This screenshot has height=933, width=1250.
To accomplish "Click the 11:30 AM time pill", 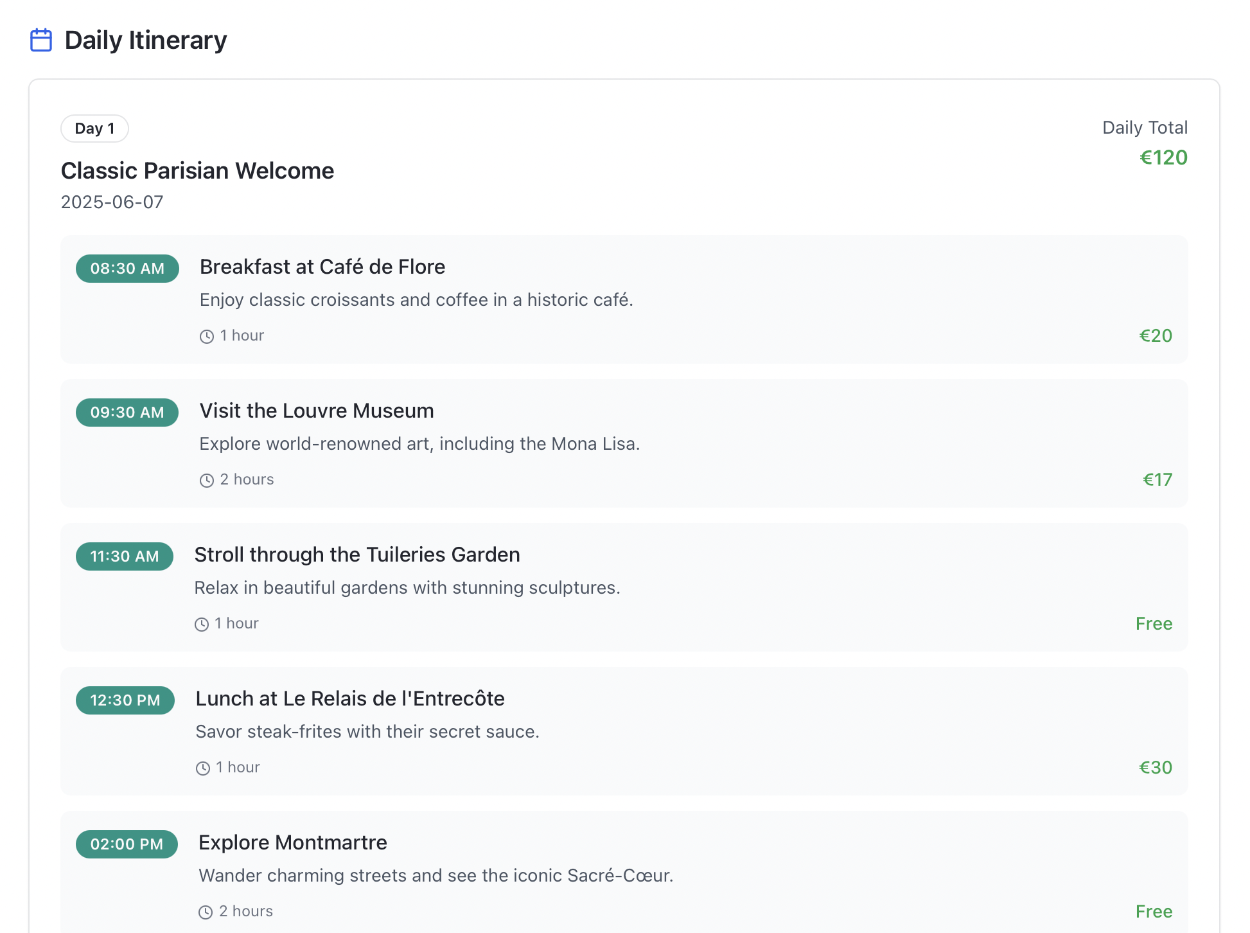I will [125, 556].
